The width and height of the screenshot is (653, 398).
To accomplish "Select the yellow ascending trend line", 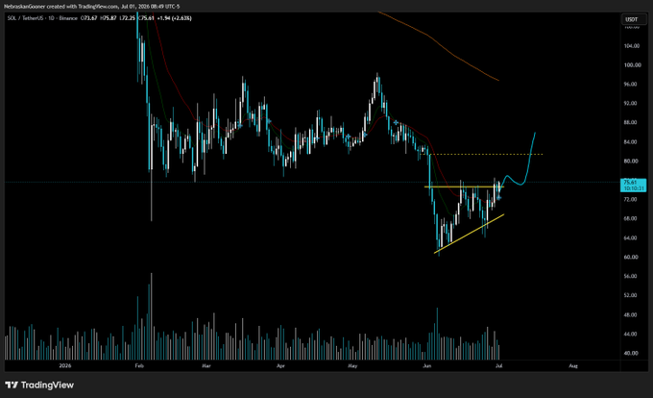I will pyautogui.click(x=470, y=234).
